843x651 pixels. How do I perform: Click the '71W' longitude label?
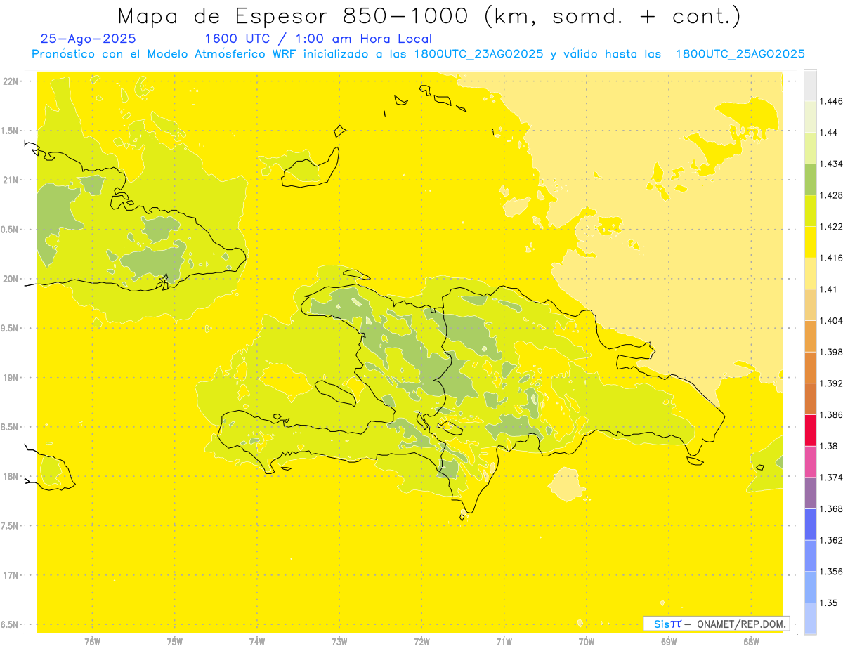[x=504, y=642]
